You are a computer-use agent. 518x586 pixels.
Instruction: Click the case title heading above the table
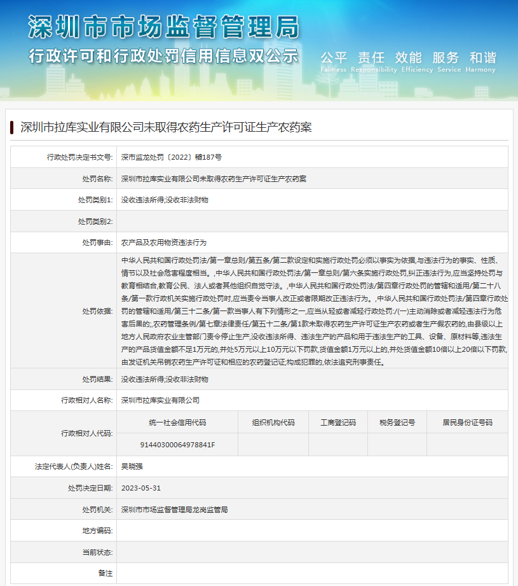pyautogui.click(x=166, y=127)
